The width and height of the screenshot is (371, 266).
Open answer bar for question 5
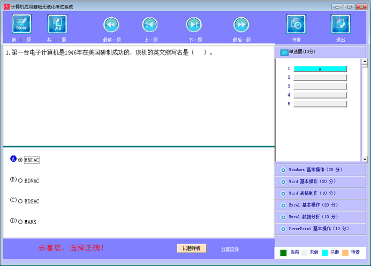(320, 104)
